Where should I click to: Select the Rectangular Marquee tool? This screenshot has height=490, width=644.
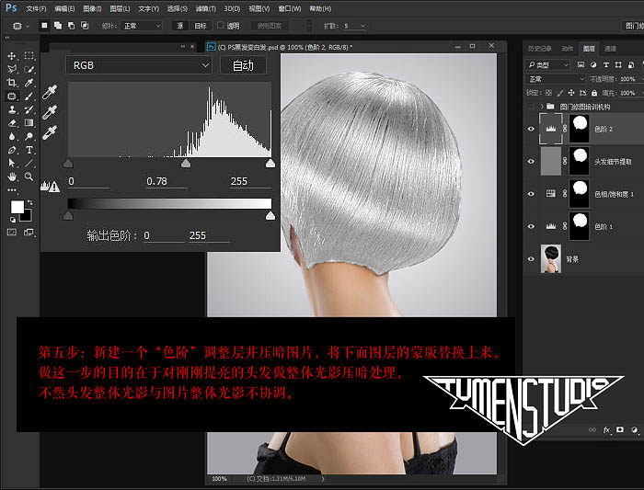point(29,56)
